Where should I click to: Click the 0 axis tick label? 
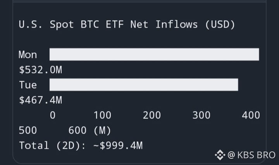[x=53, y=115]
